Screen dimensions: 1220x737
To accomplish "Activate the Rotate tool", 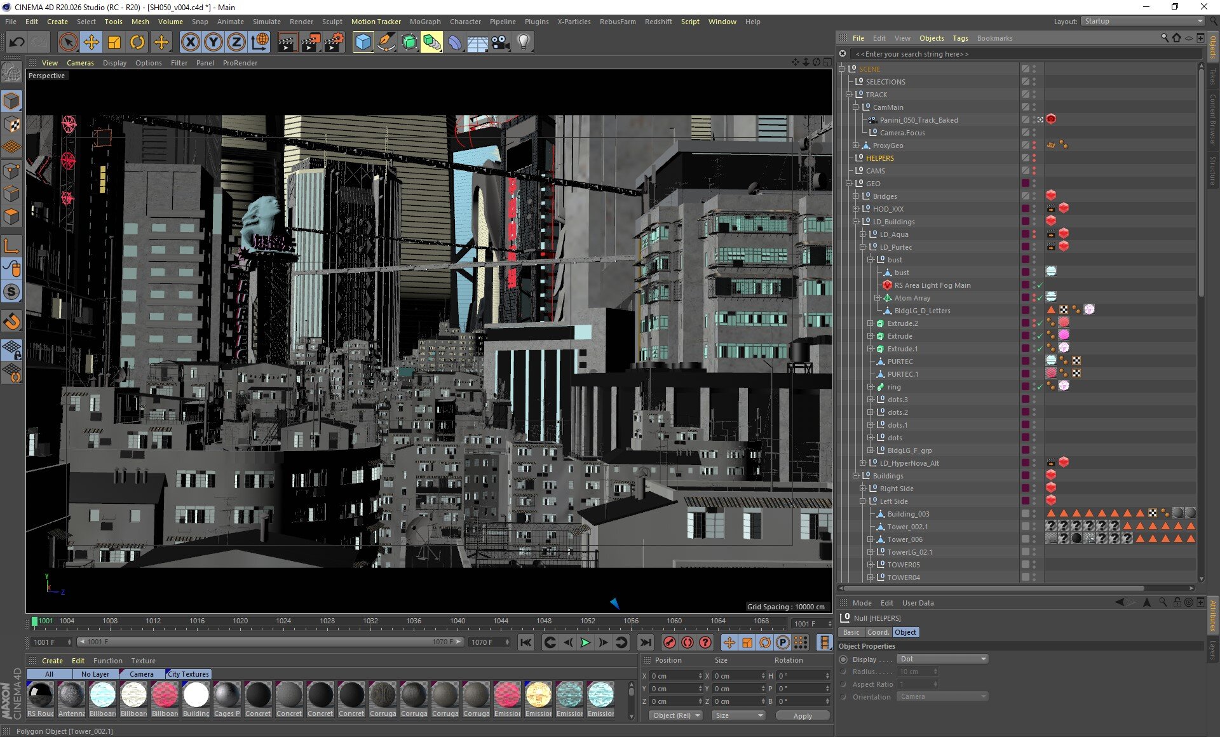I will pos(137,43).
